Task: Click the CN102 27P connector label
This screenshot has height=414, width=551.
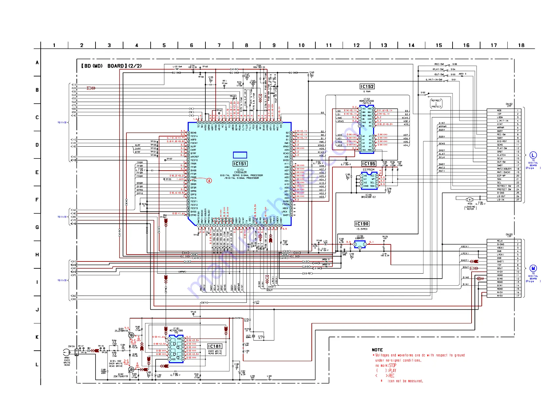Action: pos(509,105)
